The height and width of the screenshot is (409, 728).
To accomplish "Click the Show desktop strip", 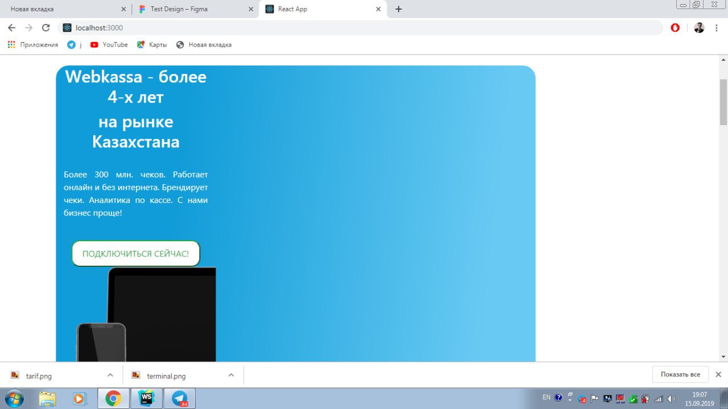I will tap(724, 399).
